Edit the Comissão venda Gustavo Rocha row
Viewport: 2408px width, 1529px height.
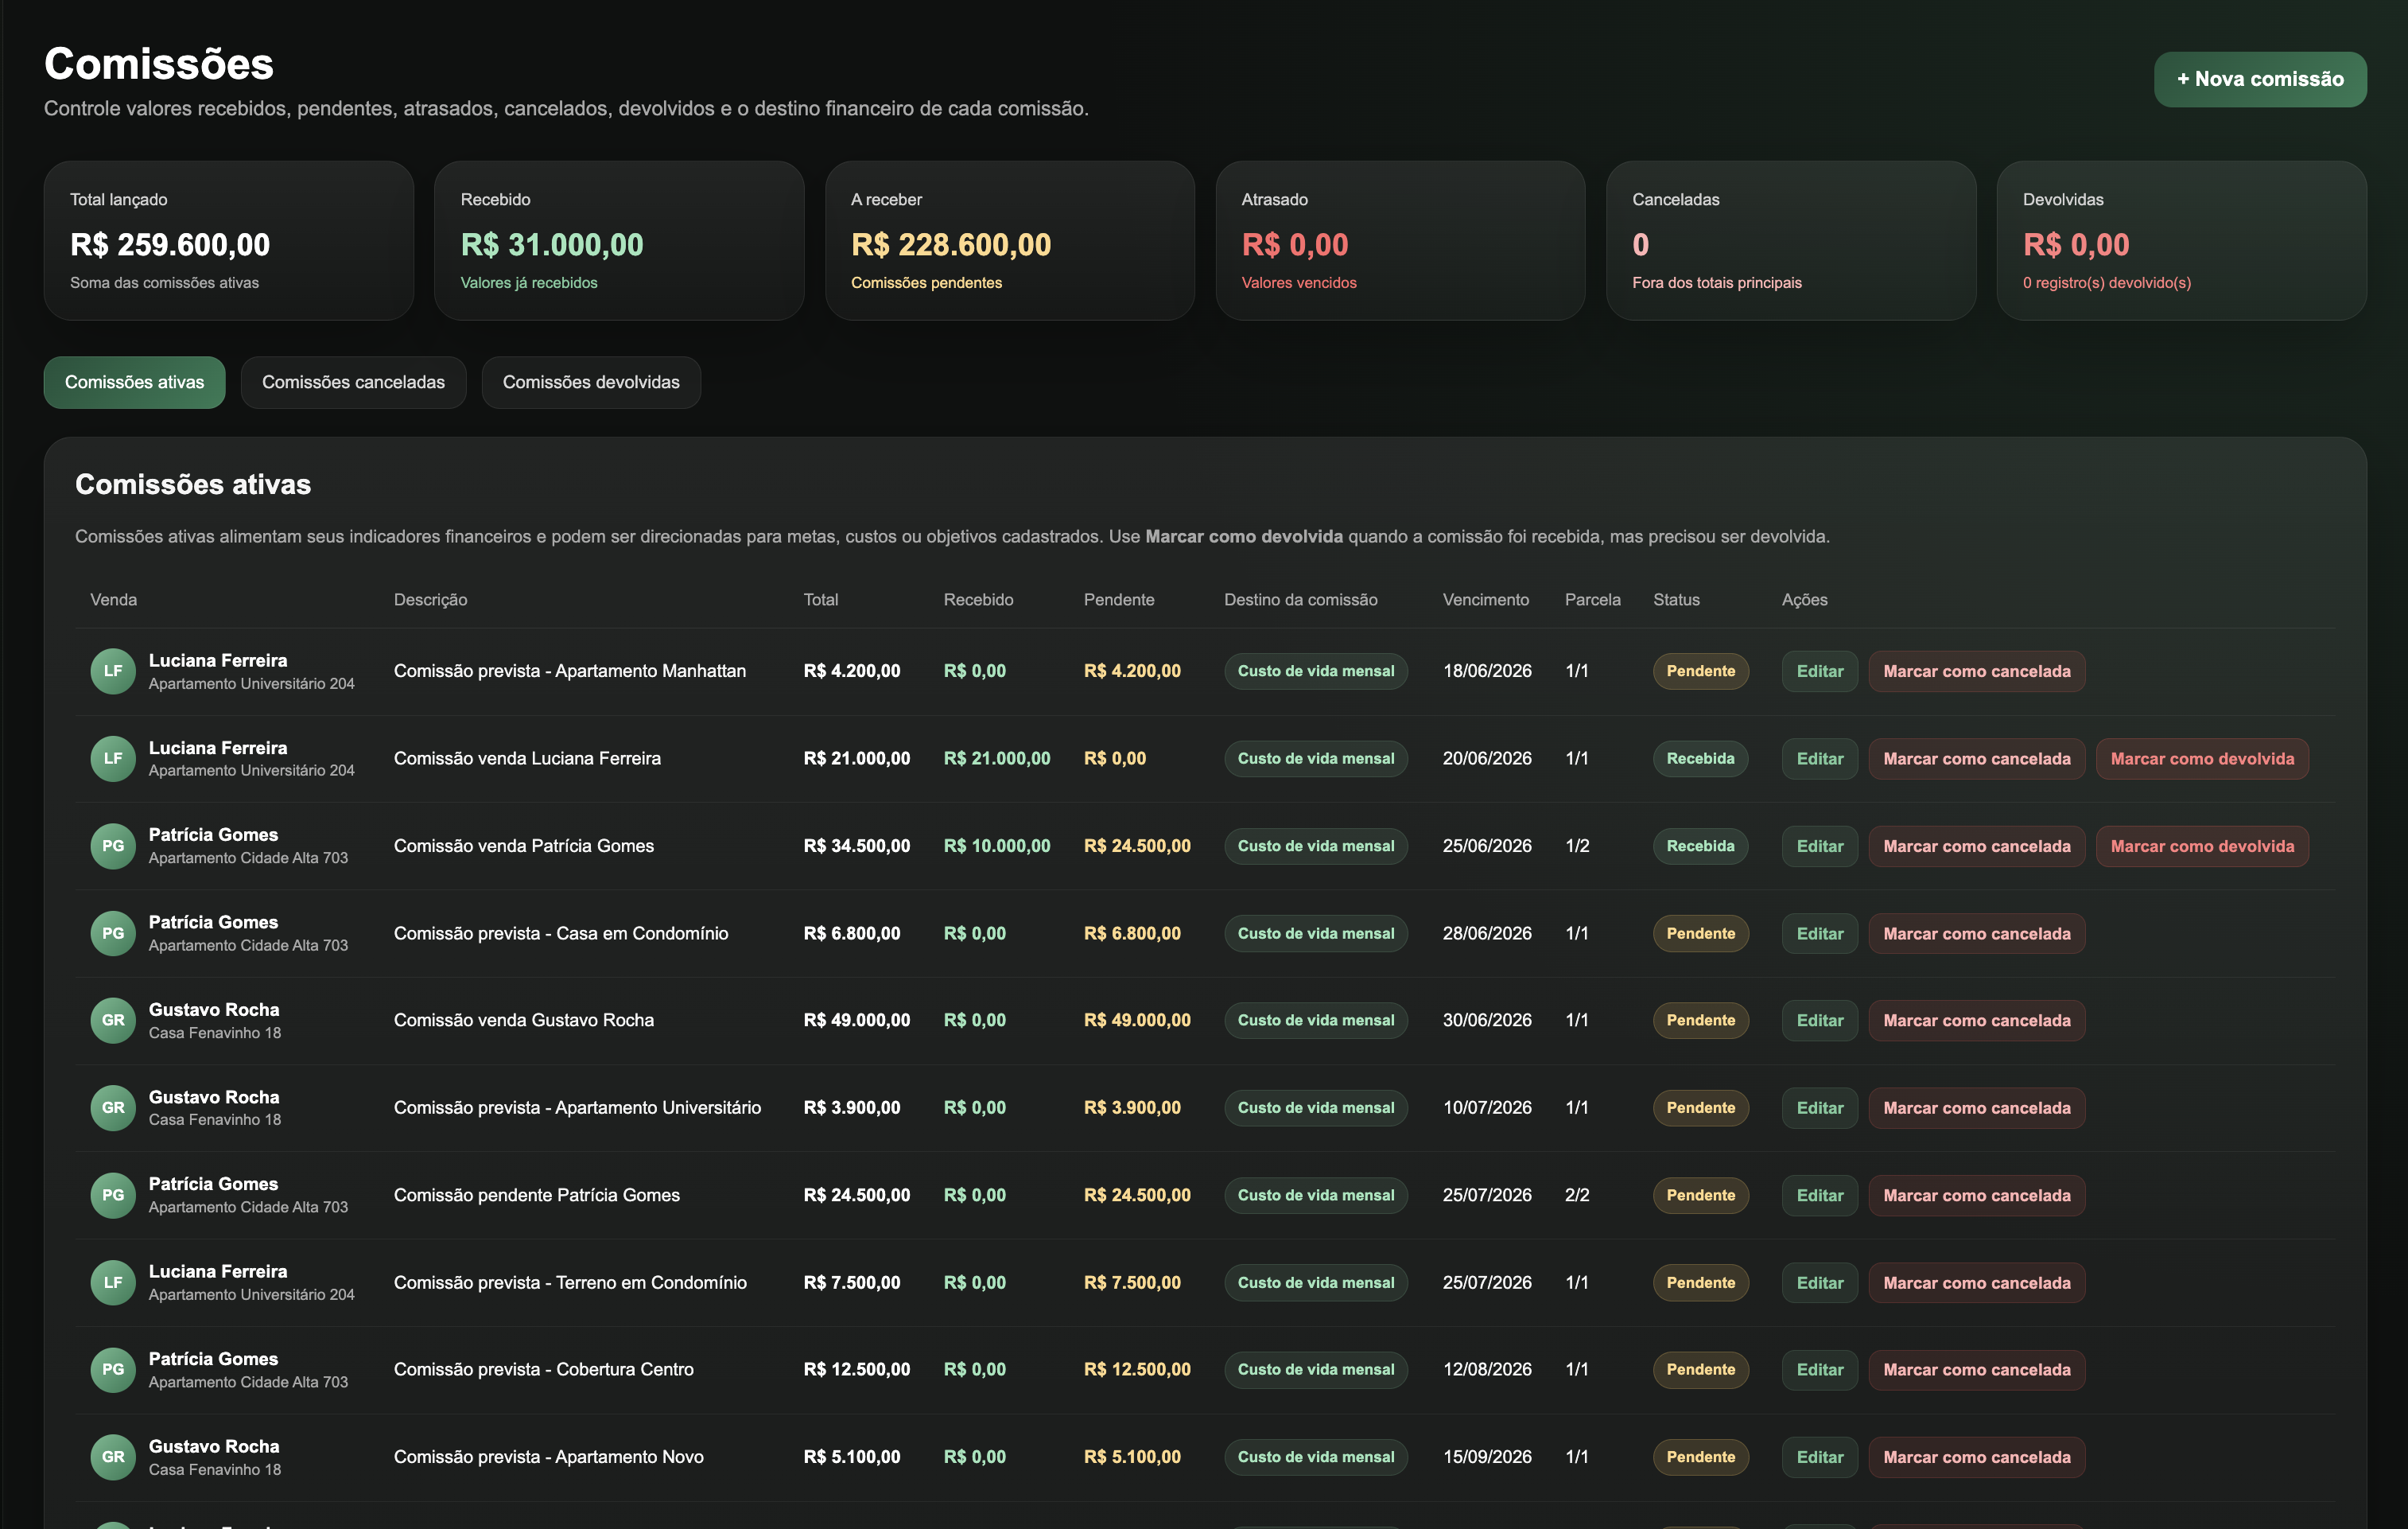1819,1021
